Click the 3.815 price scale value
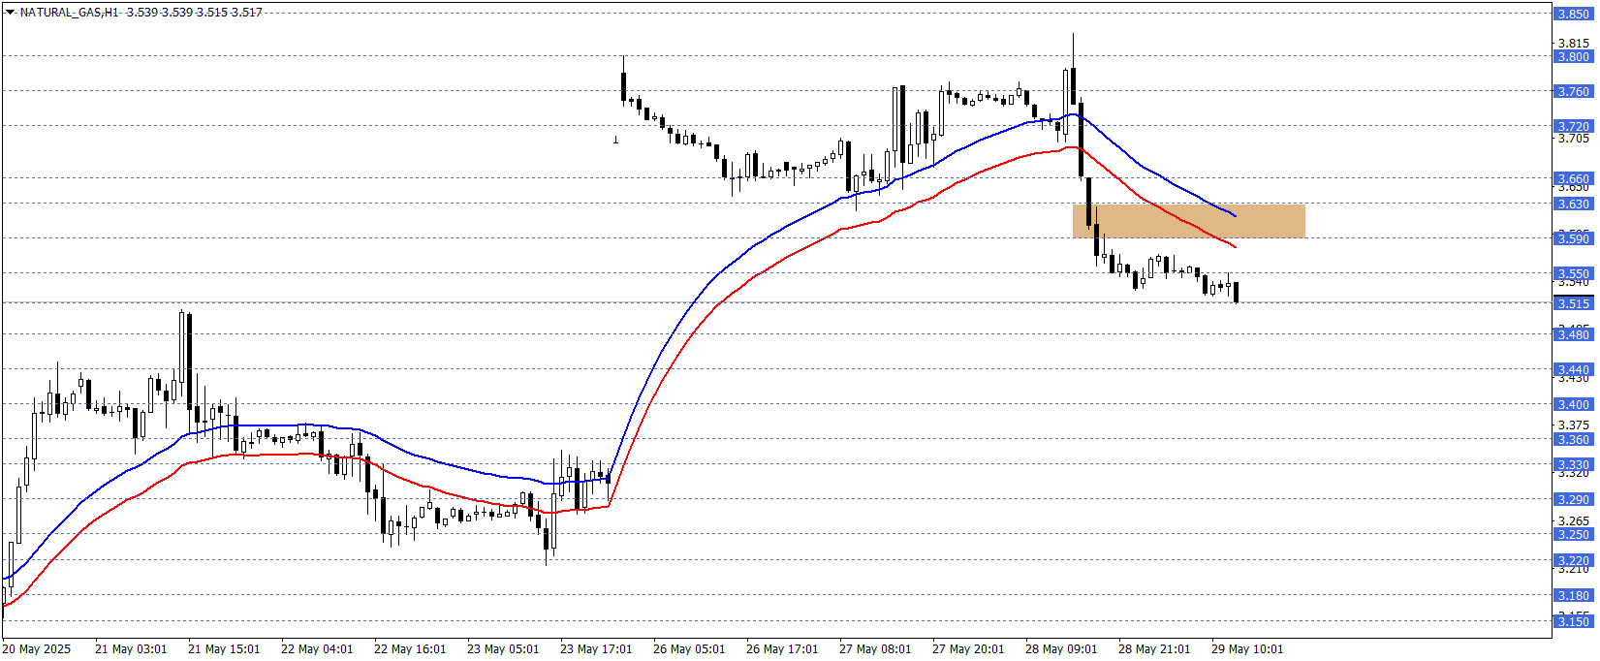This screenshot has height=661, width=1600. (x=1573, y=43)
